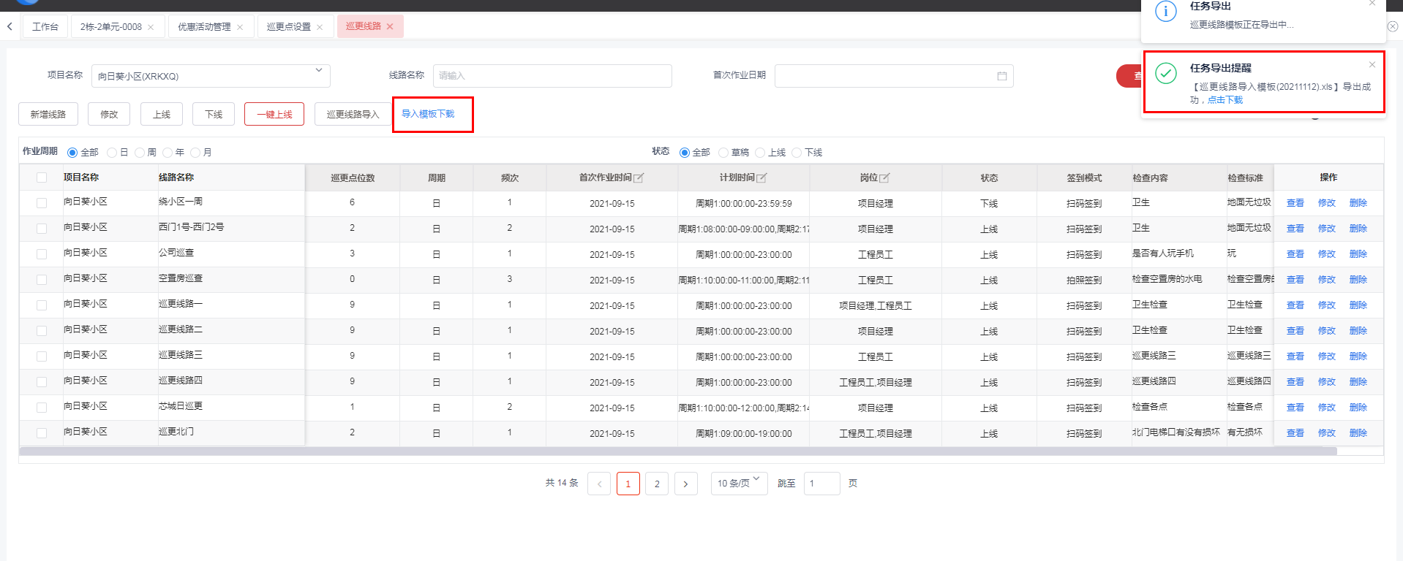
Task: Click the green success check icon
Action: coord(1166,73)
